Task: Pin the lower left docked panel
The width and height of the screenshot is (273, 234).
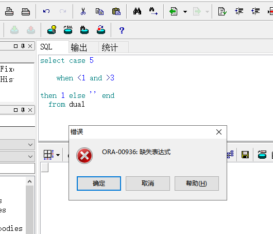Action: tap(23, 110)
